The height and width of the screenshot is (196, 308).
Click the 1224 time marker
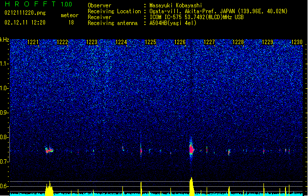[121, 42]
